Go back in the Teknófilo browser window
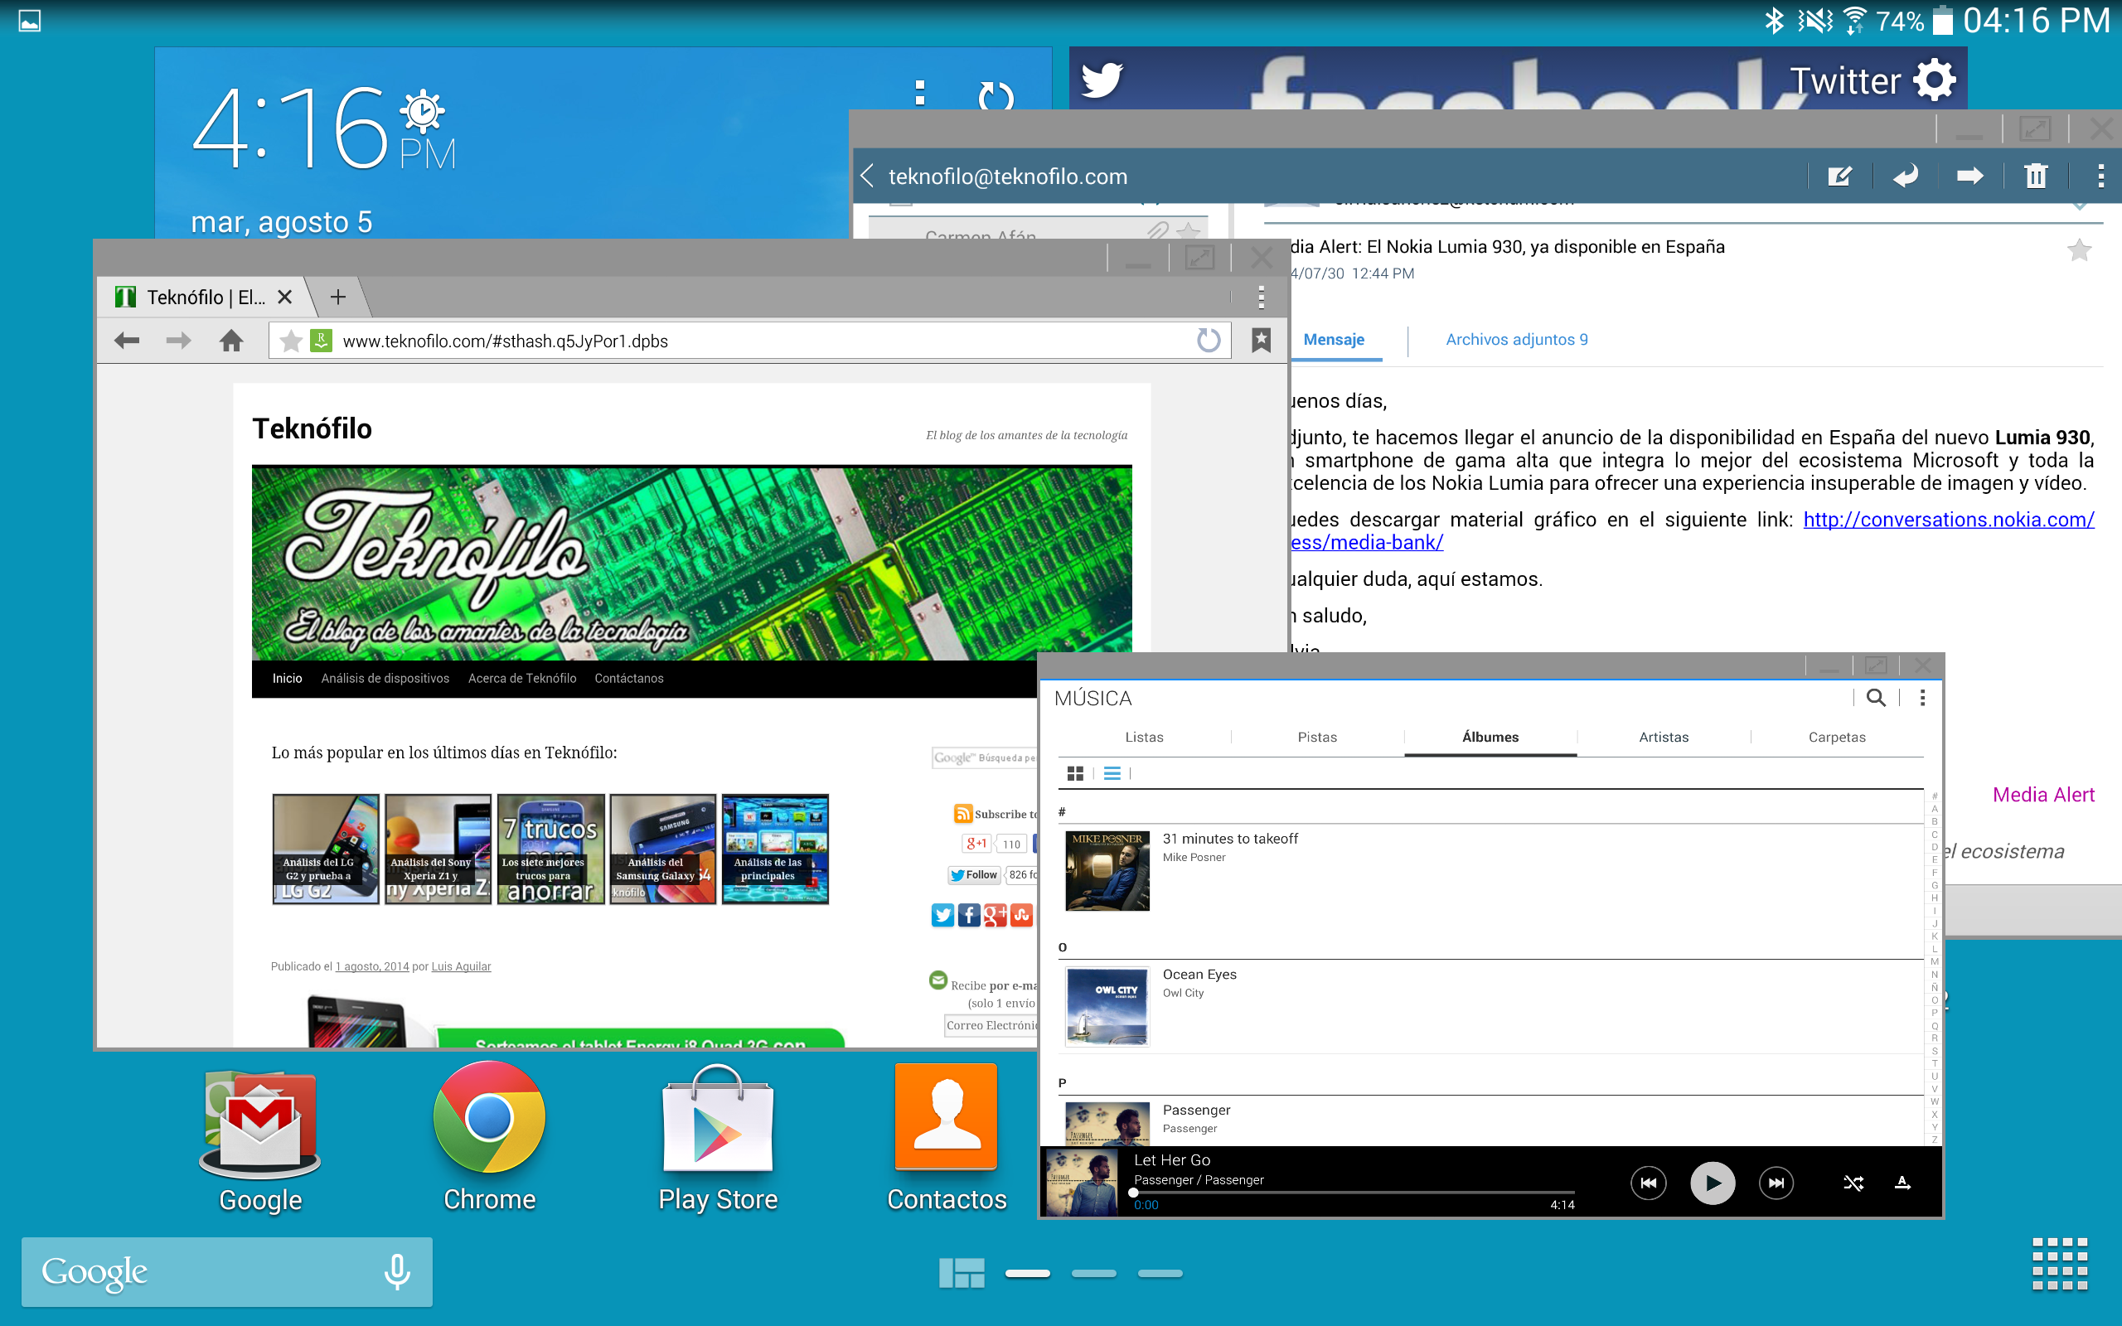Viewport: 2122px width, 1326px height. pyautogui.click(x=126, y=341)
